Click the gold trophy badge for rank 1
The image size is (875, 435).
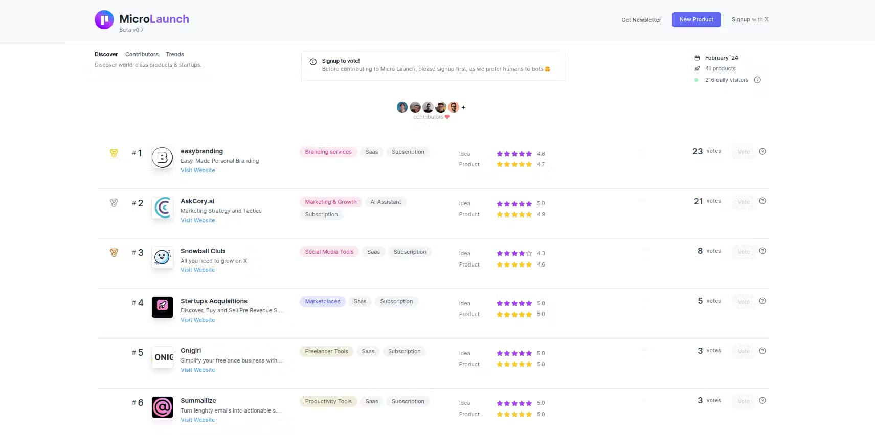coord(114,153)
